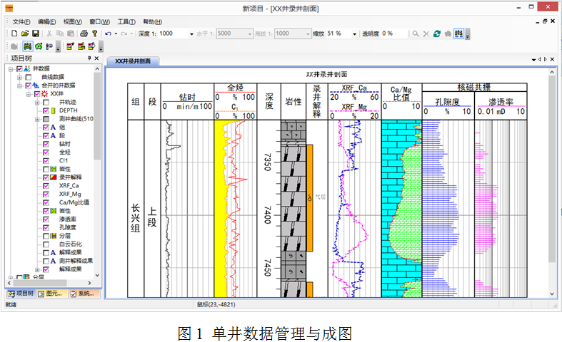Click the Print icon
Image resolution: width=562 pixels, height=342 pixels.
[84, 33]
